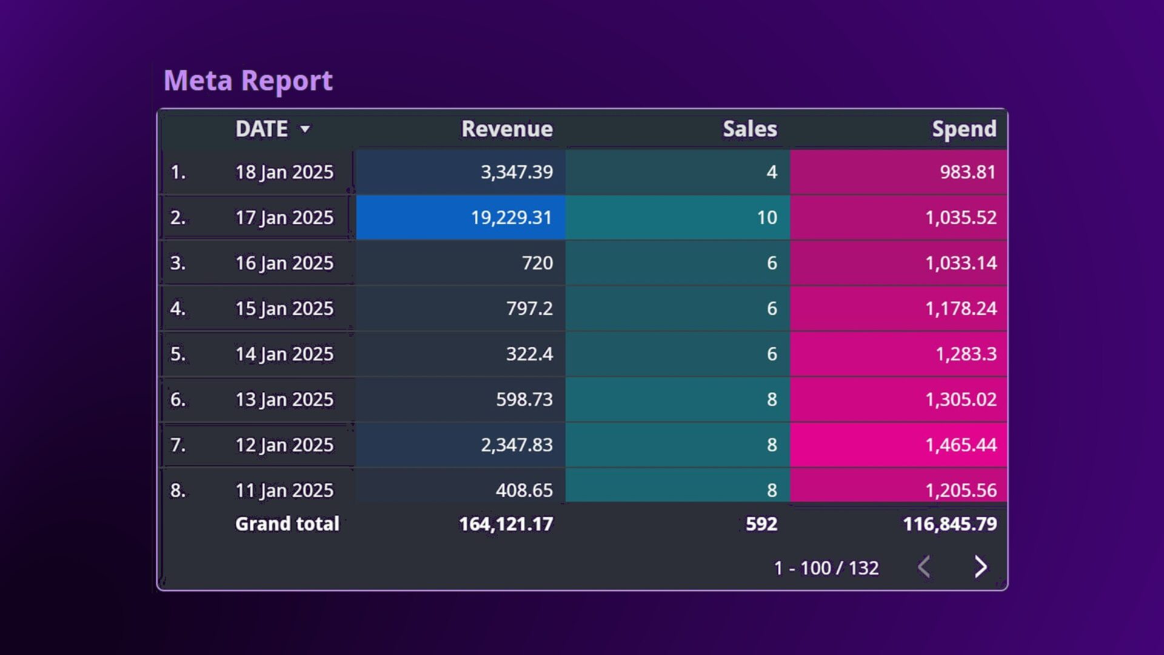This screenshot has height=655, width=1164.
Task: Click spend value 1,178.24
Action: point(961,309)
